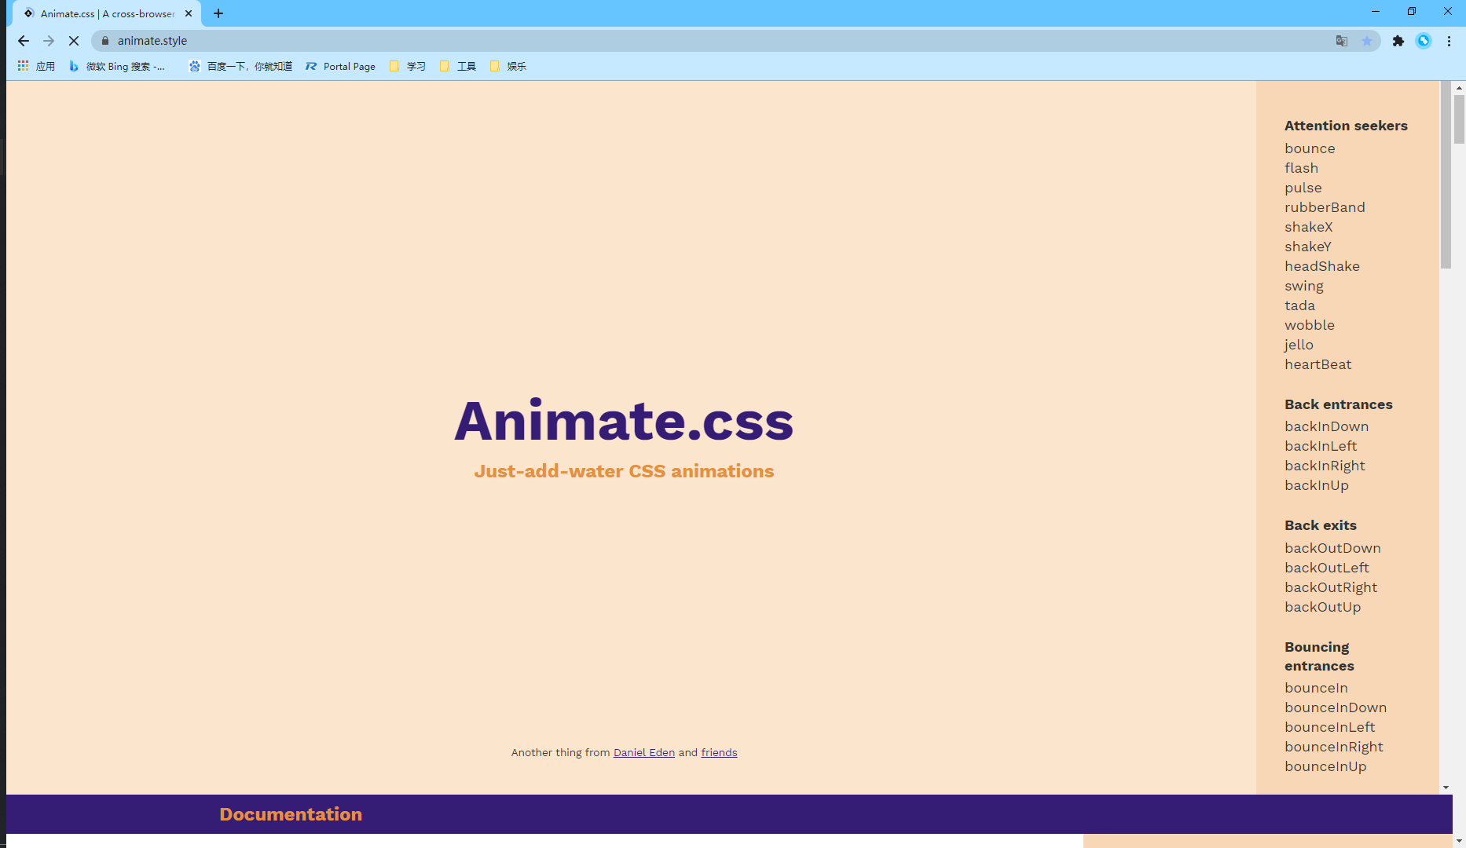The image size is (1466, 848).
Task: Select the bounceIn animation
Action: [x=1316, y=688]
